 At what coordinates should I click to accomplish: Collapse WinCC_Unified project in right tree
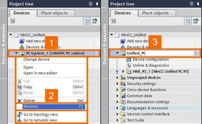tap(112, 35)
